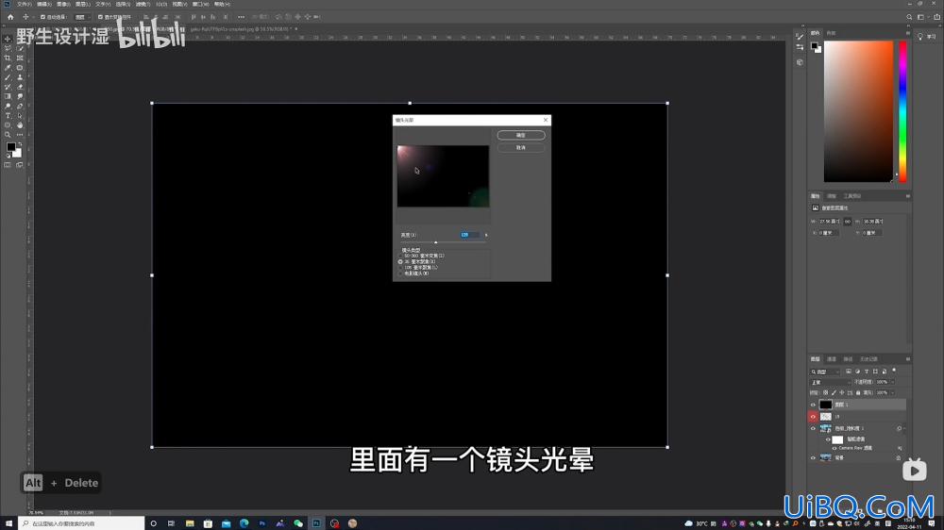
Task: Pick a hue on the rainbow hue strip
Action: click(902, 111)
